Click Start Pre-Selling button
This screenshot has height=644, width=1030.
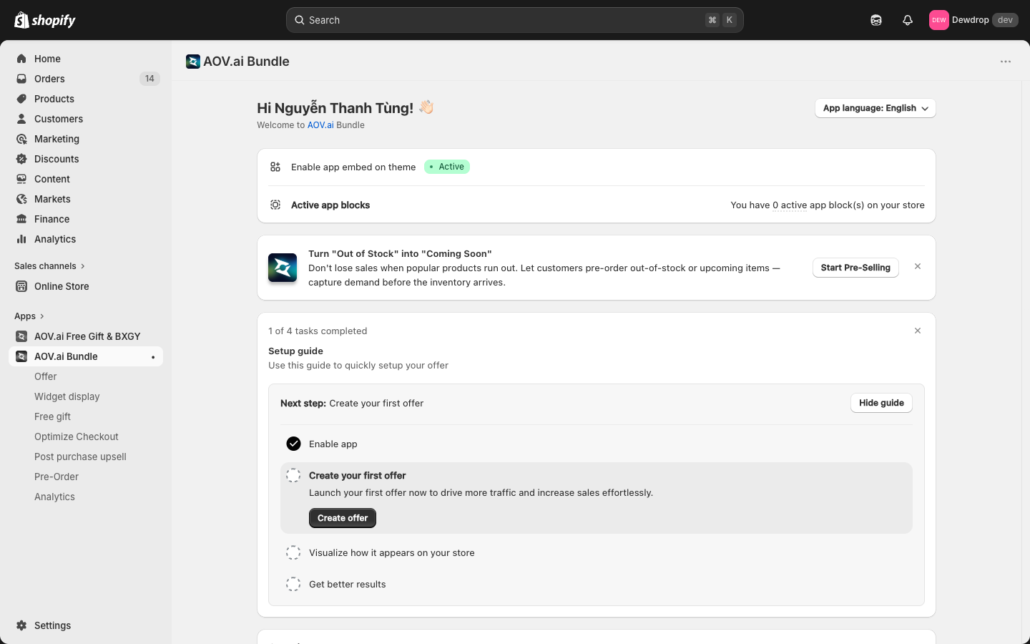point(855,268)
